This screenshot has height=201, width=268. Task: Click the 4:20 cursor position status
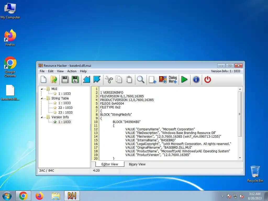point(96,171)
